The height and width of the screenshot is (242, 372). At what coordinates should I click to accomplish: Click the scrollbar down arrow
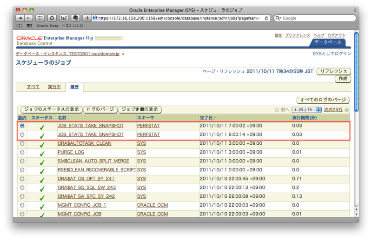click(x=356, y=214)
